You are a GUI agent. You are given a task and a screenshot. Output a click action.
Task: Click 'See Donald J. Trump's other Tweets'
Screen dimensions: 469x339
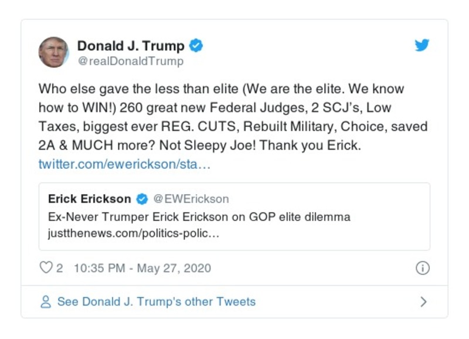tap(156, 302)
